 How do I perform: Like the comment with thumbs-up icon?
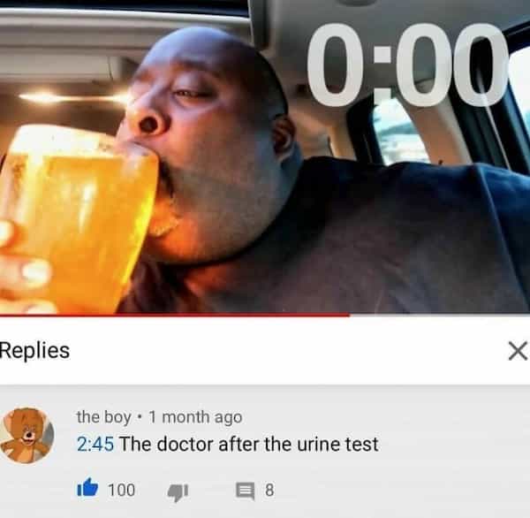click(x=87, y=488)
